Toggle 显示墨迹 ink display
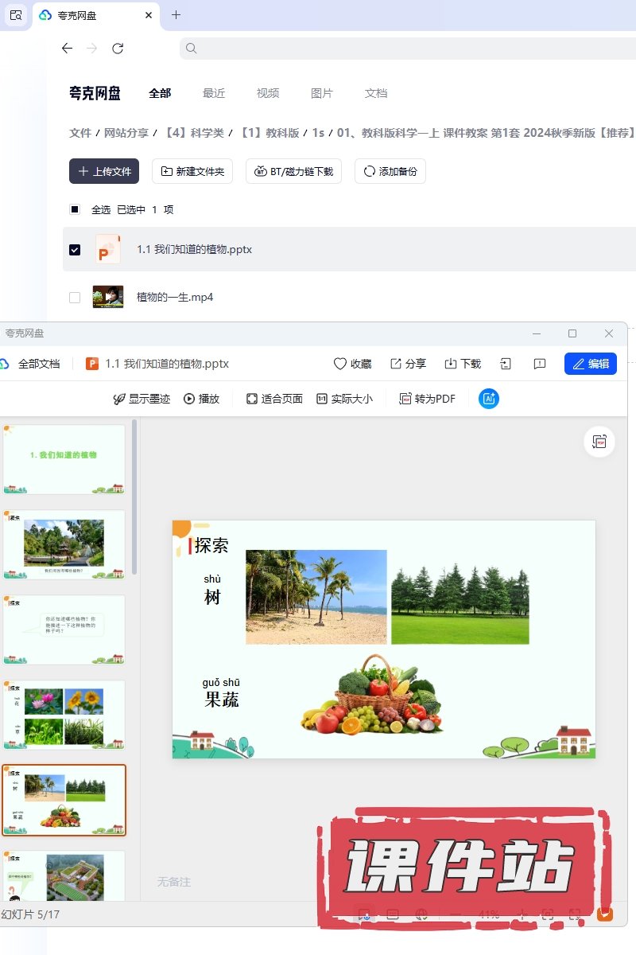636x955 pixels. point(142,399)
